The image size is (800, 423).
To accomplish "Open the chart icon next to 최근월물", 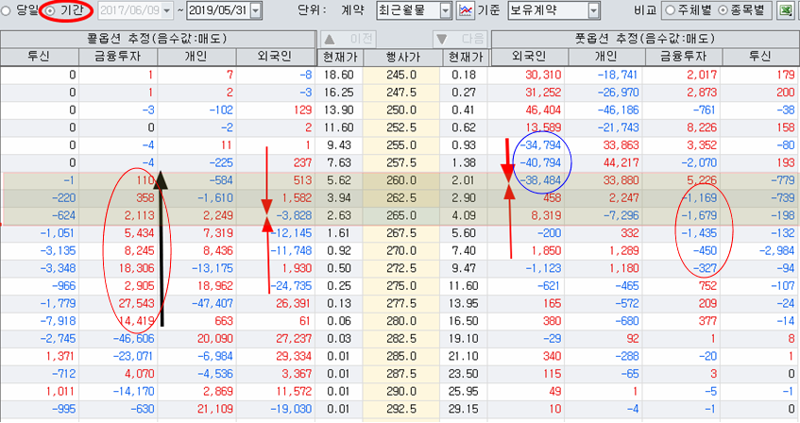I will pyautogui.click(x=465, y=10).
